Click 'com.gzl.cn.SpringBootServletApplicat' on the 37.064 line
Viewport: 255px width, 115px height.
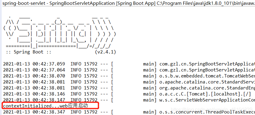coord(207,70)
